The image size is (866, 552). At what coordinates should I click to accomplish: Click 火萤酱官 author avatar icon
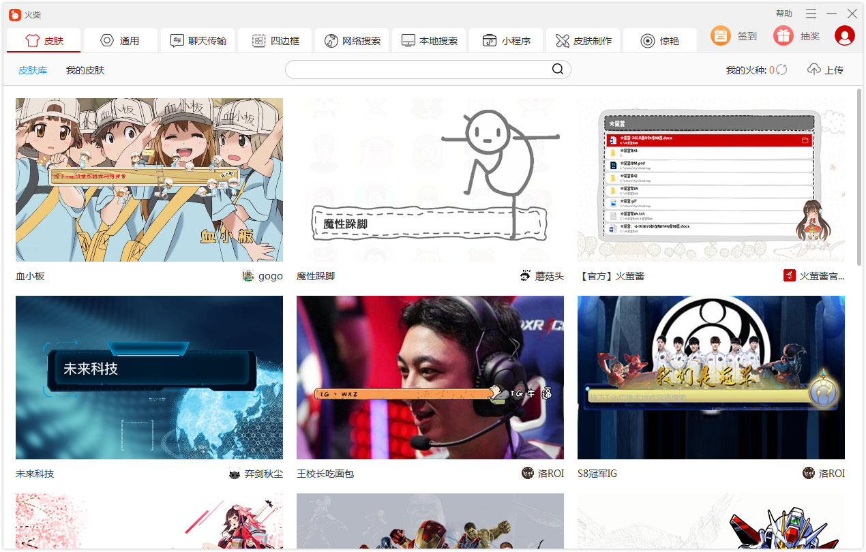(x=790, y=276)
